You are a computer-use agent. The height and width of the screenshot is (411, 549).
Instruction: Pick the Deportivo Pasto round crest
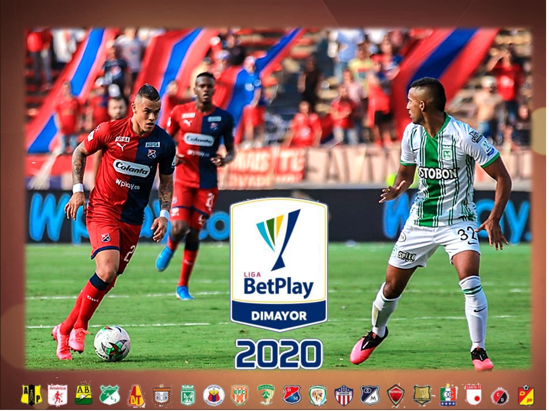pyautogui.click(x=214, y=396)
